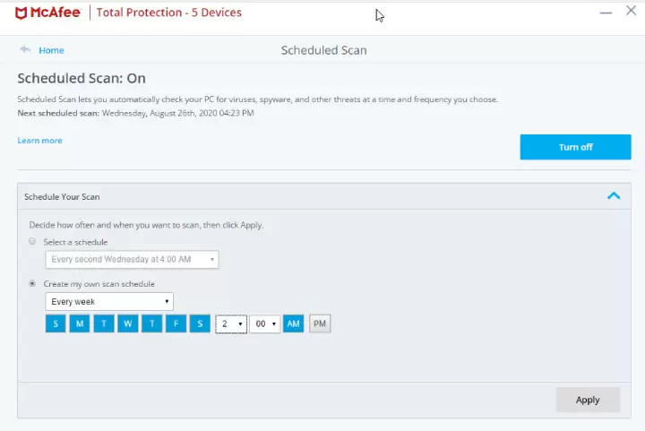Open the 'Every week' frequency dropdown
This screenshot has height=431, width=645.
pyautogui.click(x=109, y=301)
